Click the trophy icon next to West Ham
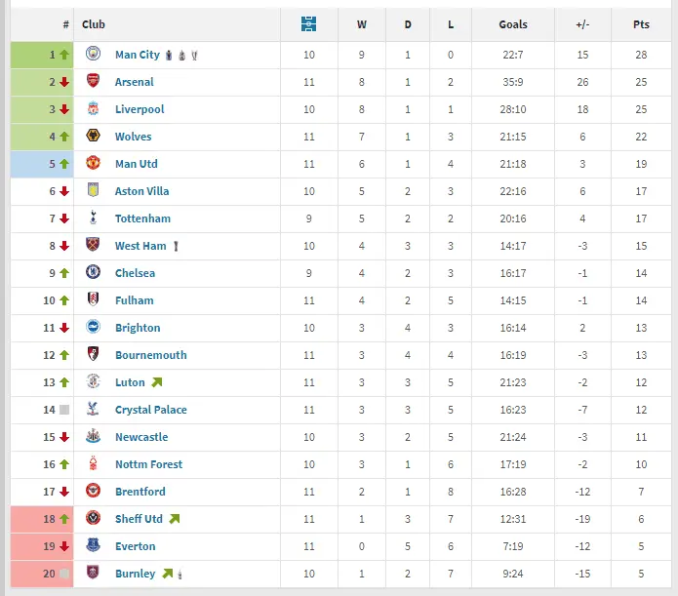The height and width of the screenshot is (596, 678). click(177, 247)
